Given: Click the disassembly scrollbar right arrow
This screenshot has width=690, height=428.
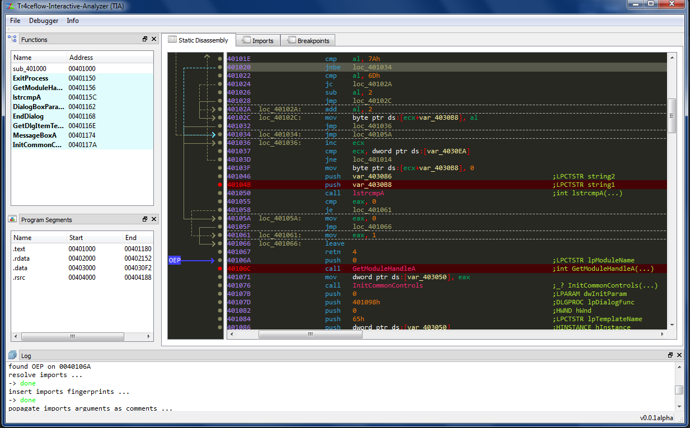Looking at the screenshot, I should [x=663, y=335].
